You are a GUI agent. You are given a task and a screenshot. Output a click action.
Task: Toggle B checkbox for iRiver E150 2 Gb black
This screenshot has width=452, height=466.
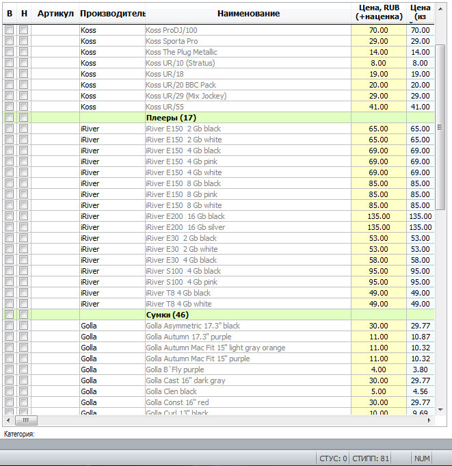pos(9,129)
